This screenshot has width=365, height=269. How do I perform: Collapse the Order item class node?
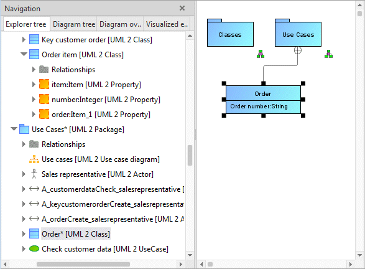coord(24,54)
